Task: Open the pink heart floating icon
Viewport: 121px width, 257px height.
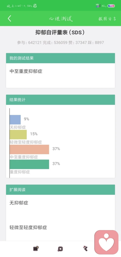Action: click(106, 242)
